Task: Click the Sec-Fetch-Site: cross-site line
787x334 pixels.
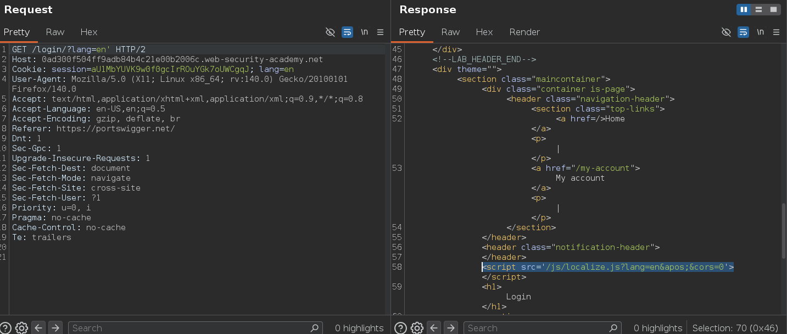Action: 76,188
